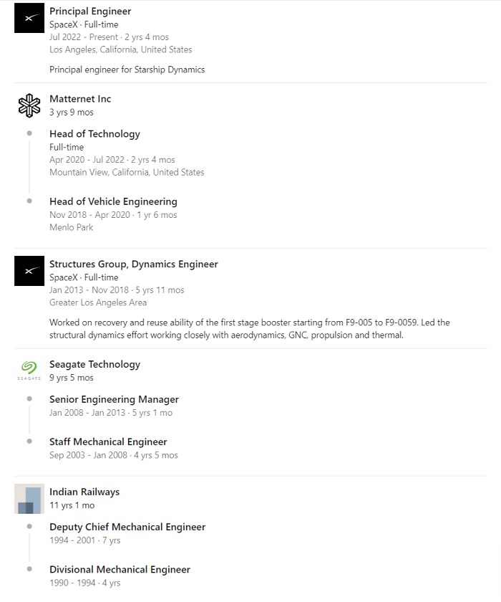Image resolution: width=501 pixels, height=602 pixels.
Task: Open the Matternet Inc company logo
Action: point(29,106)
